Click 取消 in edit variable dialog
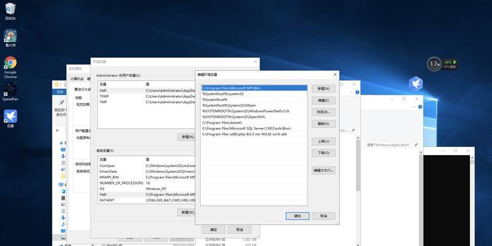492x246 pixels. point(323,216)
